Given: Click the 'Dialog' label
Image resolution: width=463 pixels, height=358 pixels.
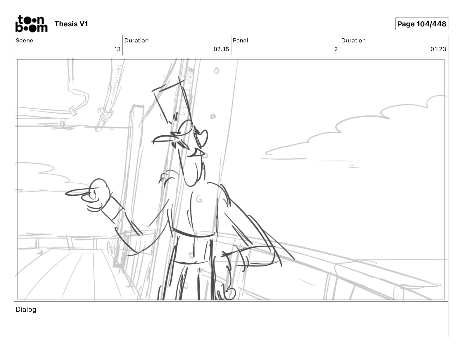Looking at the screenshot, I should point(26,309).
